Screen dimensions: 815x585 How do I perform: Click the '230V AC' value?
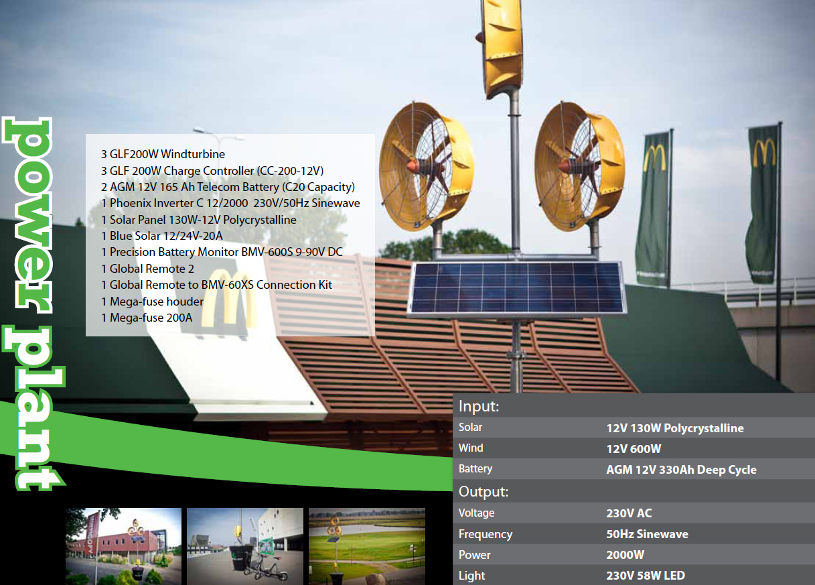pos(629,513)
